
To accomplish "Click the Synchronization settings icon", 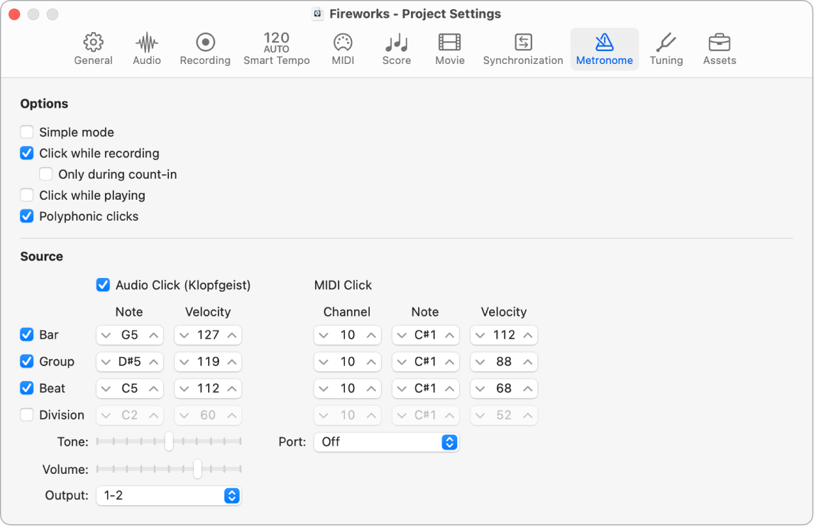I will tap(522, 48).
